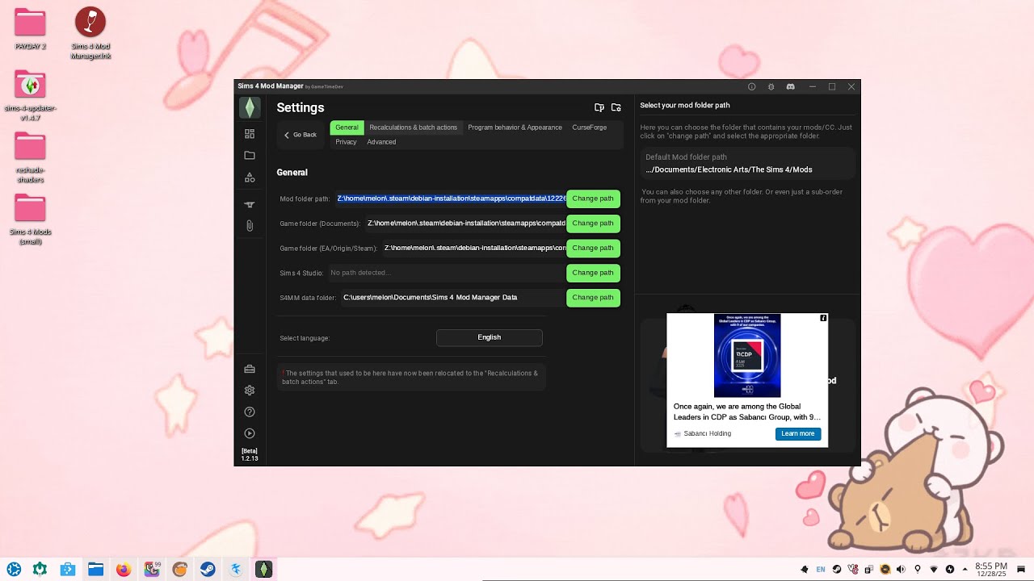The width and height of the screenshot is (1034, 581).
Task: Click the show desktop icon at taskbar end
Action: pos(1022,569)
